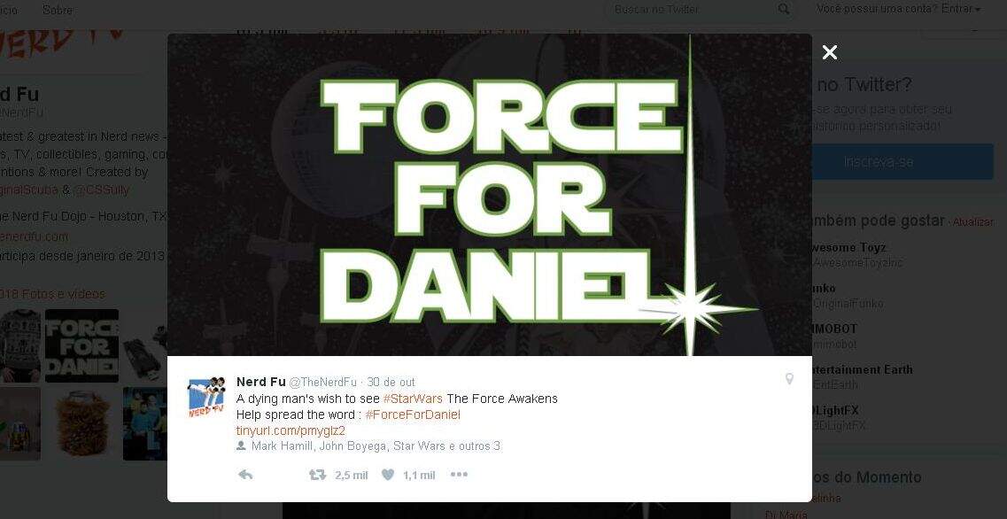Image resolution: width=1007 pixels, height=519 pixels.
Task: Click the Atualizar suggestions link
Action: pyautogui.click(x=972, y=222)
